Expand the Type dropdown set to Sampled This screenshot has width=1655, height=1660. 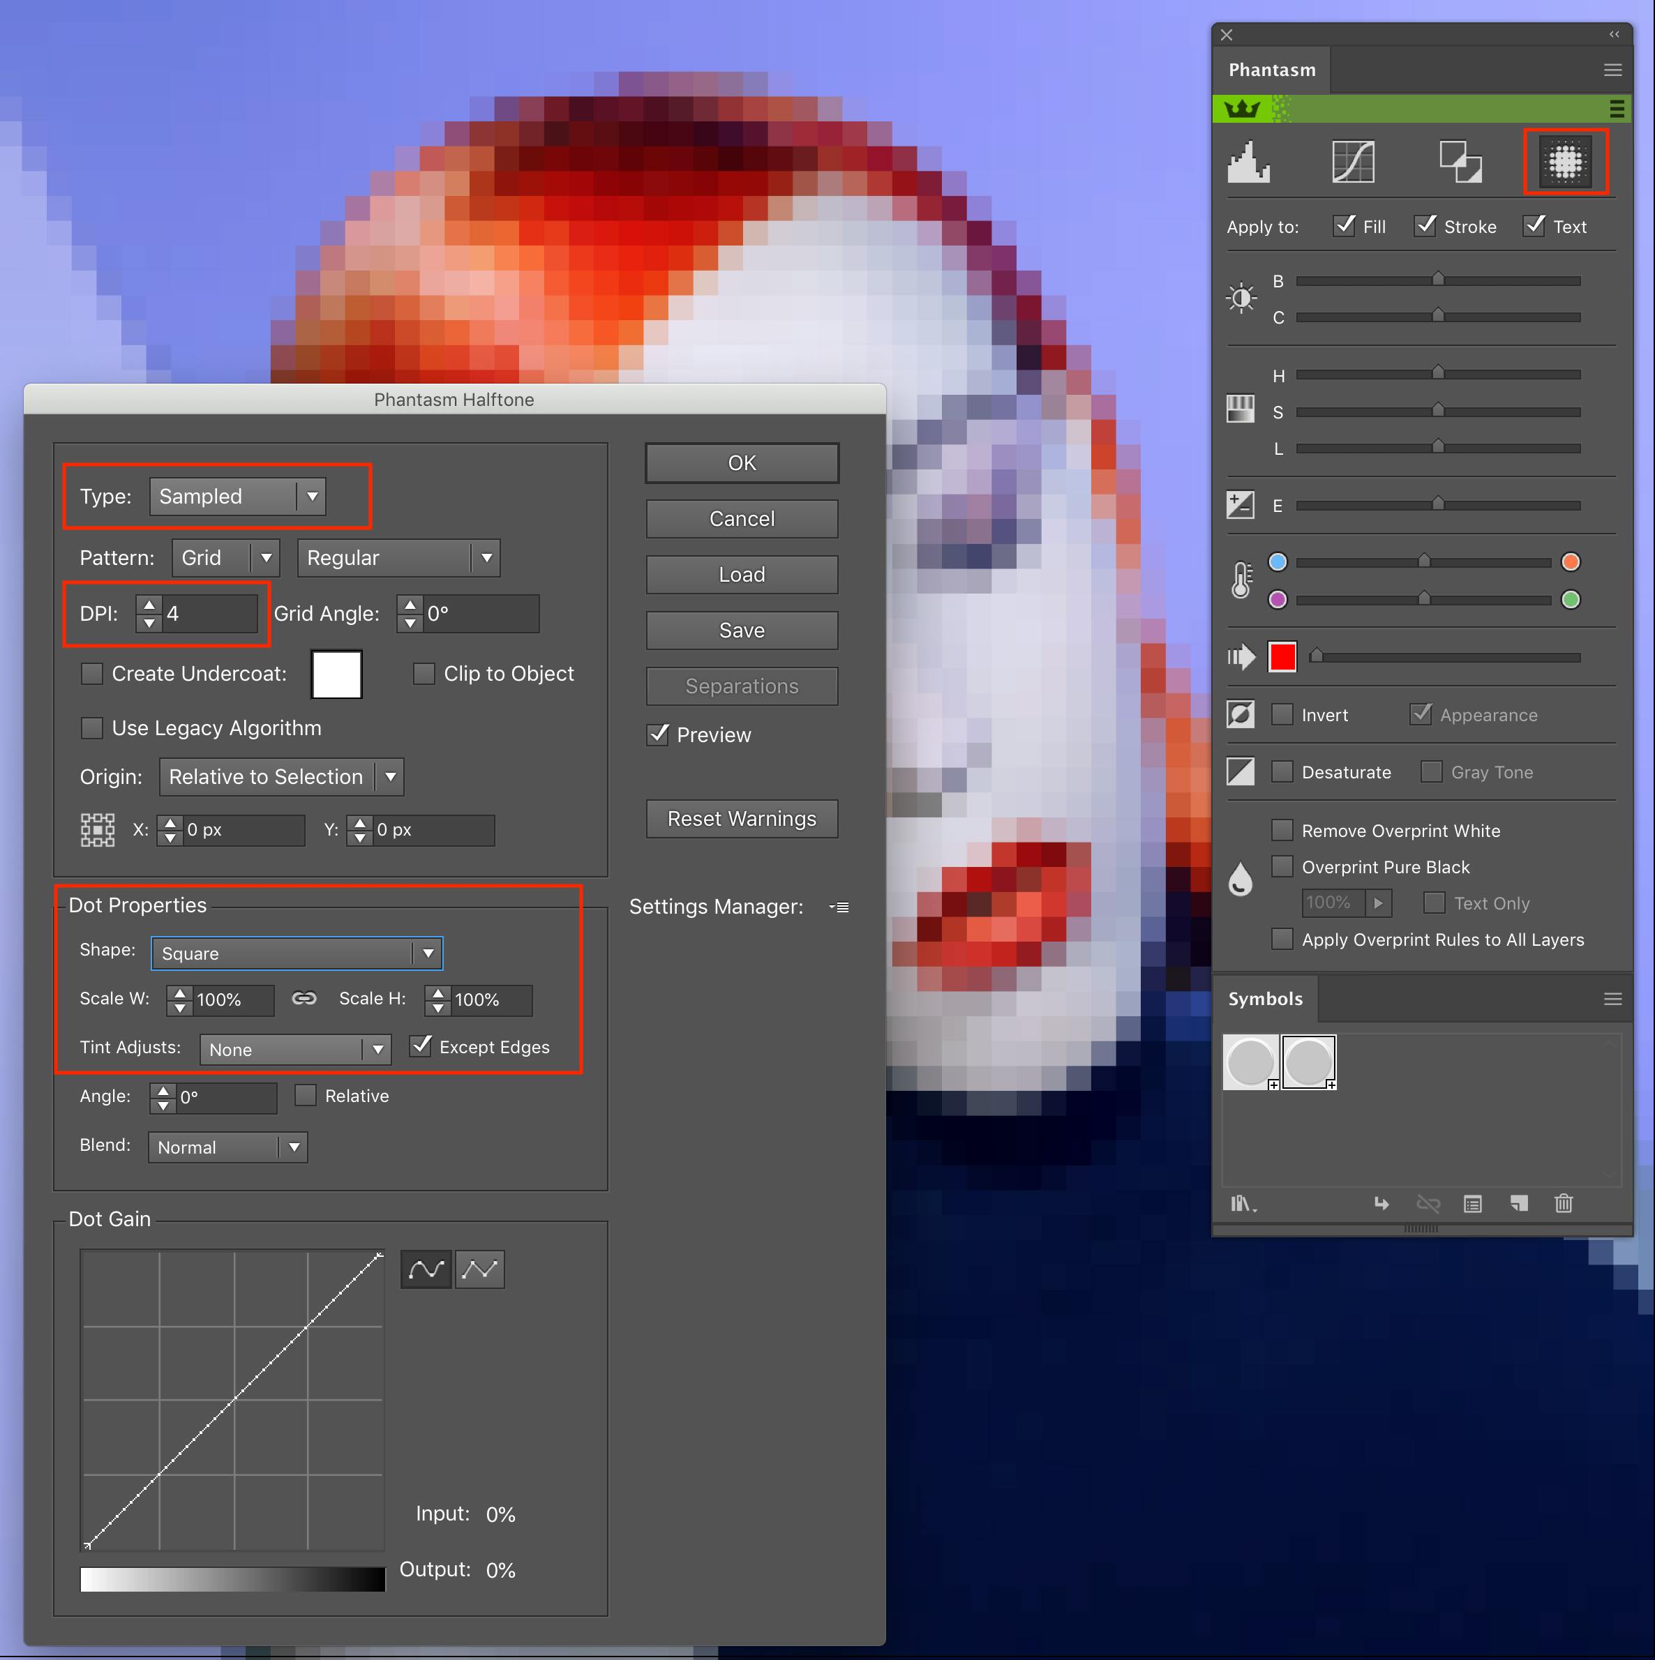(x=313, y=497)
